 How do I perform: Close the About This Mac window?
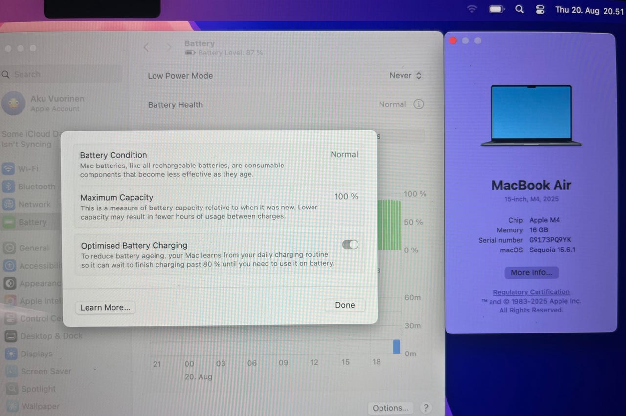coord(453,41)
